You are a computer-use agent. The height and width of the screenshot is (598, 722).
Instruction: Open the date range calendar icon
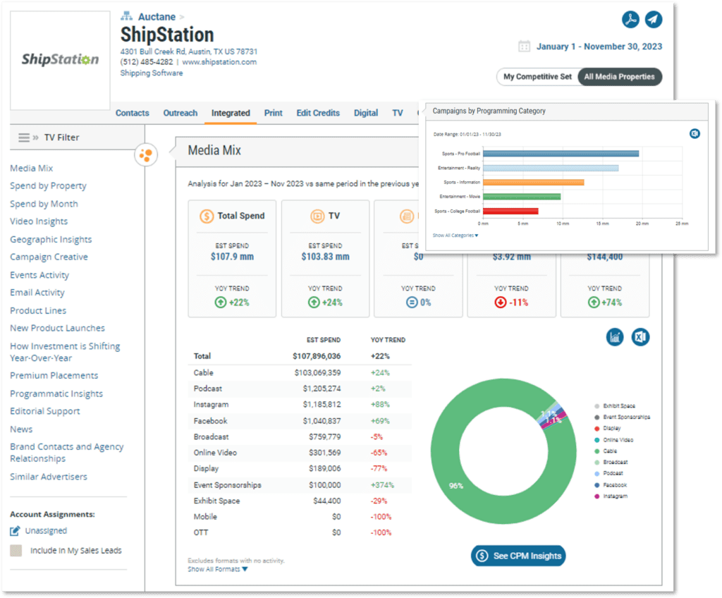click(524, 47)
